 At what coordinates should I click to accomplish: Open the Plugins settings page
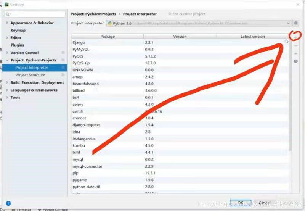click(17, 45)
